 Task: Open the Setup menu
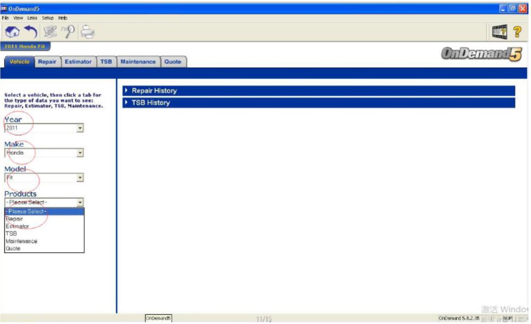click(48, 18)
